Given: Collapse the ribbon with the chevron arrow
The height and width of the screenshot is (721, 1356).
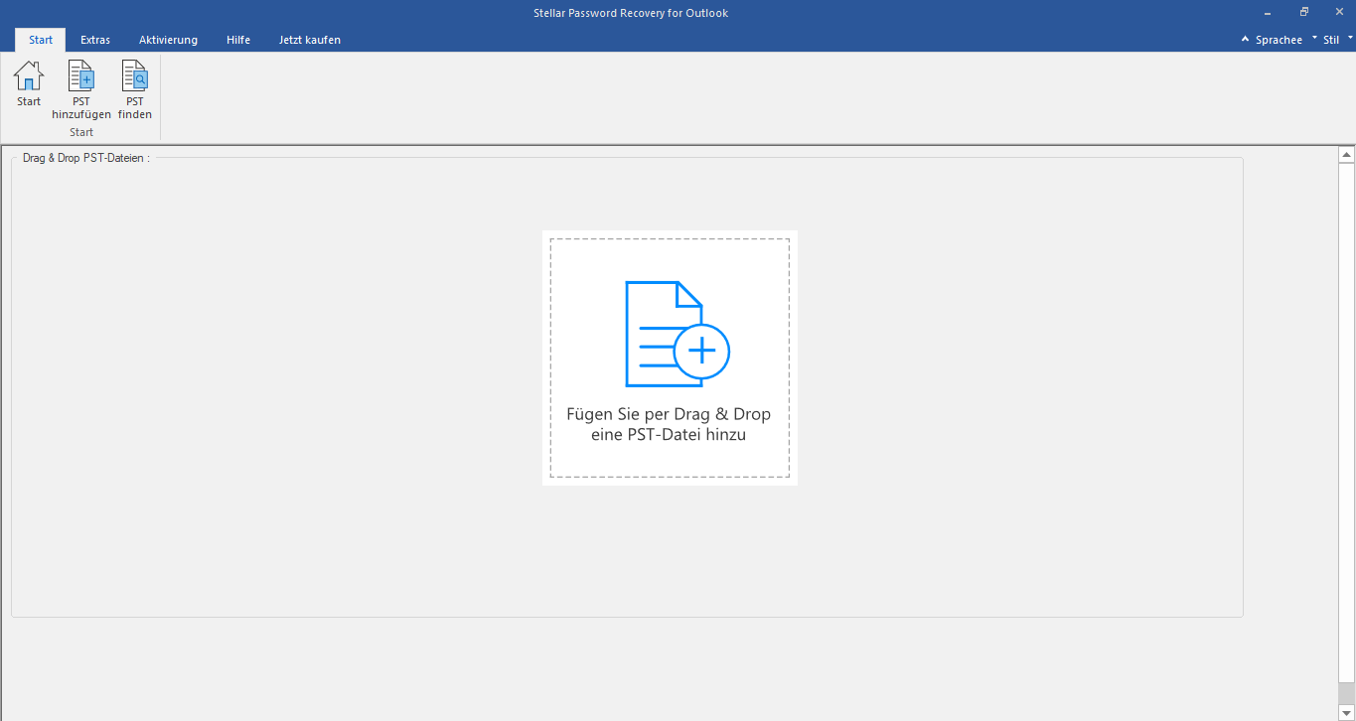Looking at the screenshot, I should click(1244, 39).
